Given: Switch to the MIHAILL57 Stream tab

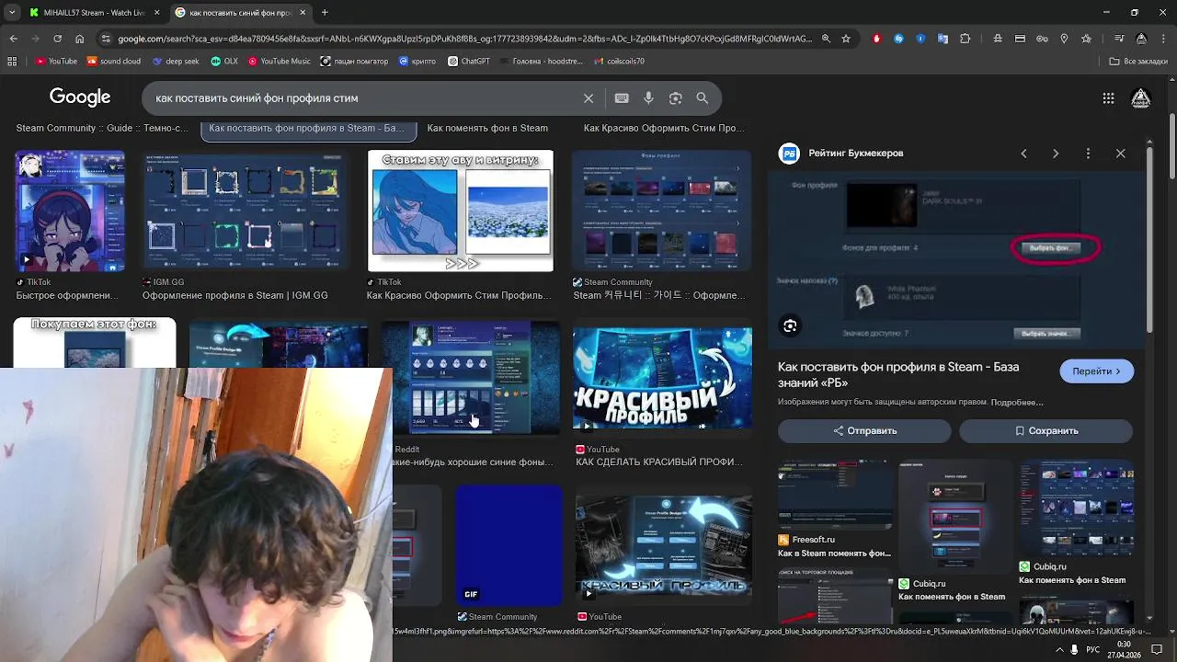Looking at the screenshot, I should coord(95,13).
